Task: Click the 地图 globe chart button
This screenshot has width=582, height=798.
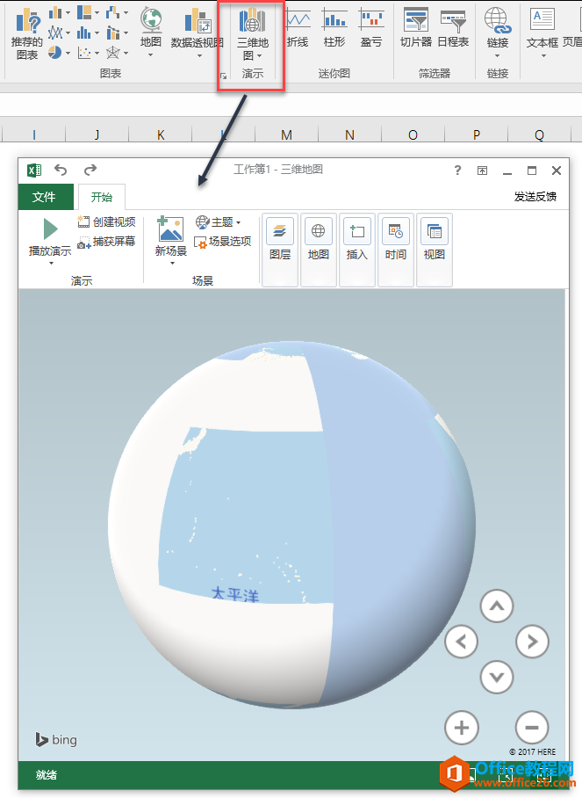Action: [150, 32]
